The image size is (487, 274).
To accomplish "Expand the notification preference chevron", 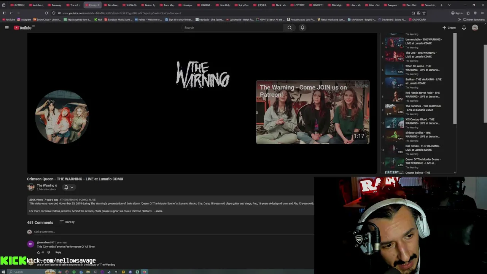I will pyautogui.click(x=72, y=187).
